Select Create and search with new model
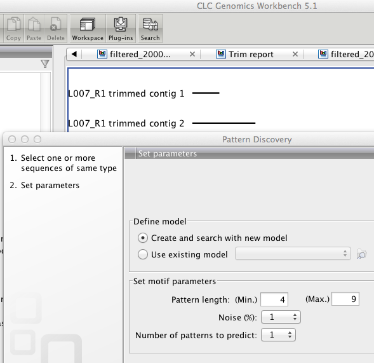 coord(143,238)
